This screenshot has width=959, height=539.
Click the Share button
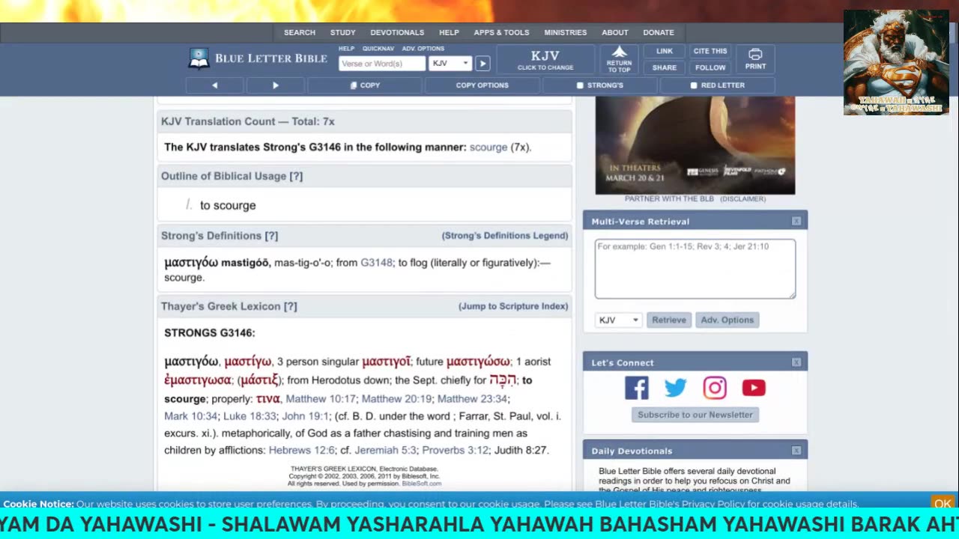[665, 67]
